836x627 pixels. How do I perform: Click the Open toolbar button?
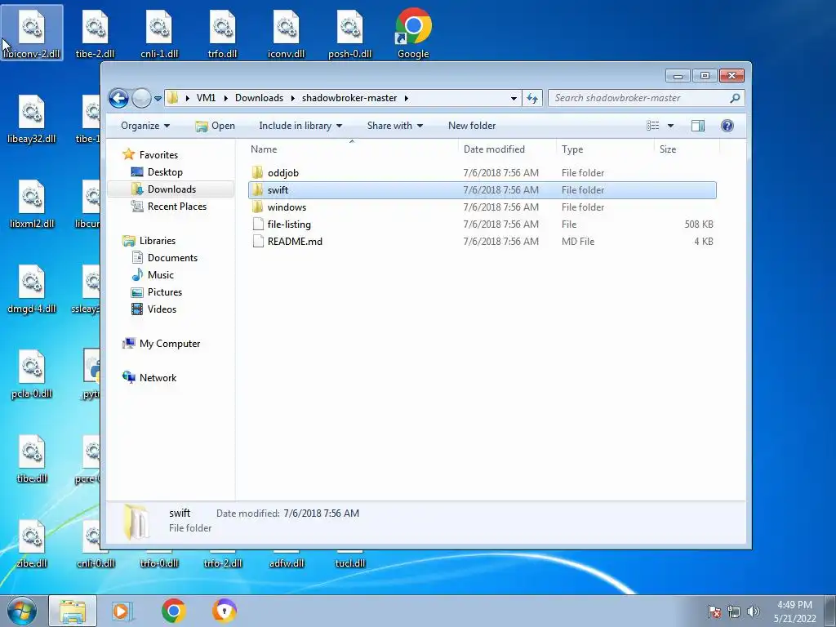[215, 126]
